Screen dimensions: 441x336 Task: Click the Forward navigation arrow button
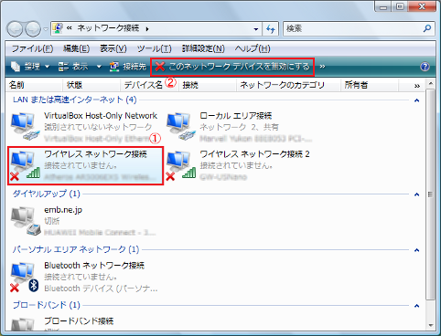33,29
